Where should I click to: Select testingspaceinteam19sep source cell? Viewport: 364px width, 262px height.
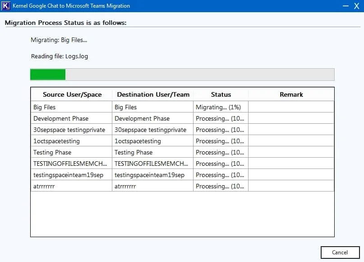72,175
